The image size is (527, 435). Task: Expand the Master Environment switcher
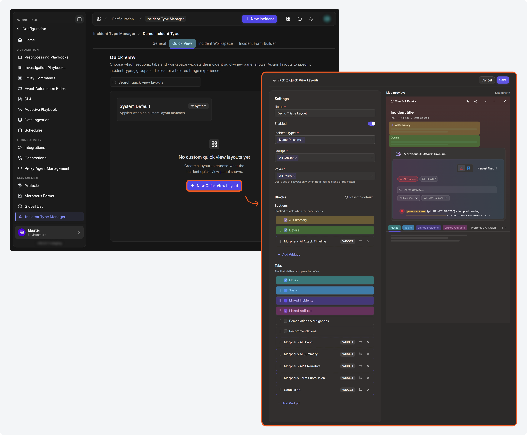point(49,232)
